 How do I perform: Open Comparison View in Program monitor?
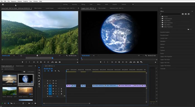pos(142,62)
